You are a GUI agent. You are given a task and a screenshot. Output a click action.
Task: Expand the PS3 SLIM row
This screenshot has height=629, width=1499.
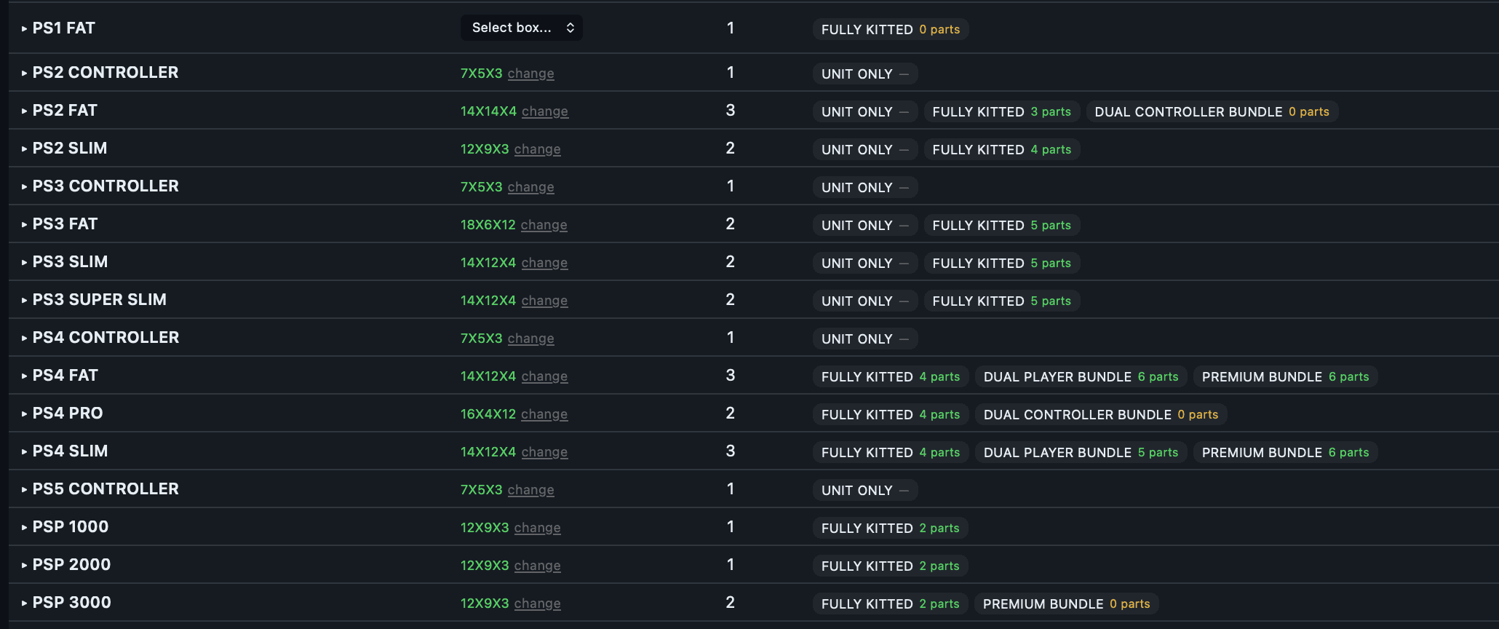(x=25, y=262)
